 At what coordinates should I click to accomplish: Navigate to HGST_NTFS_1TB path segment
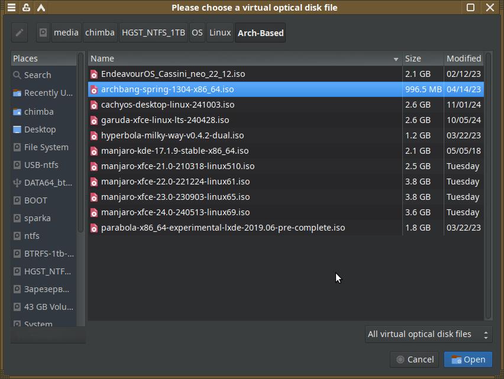[153, 33]
